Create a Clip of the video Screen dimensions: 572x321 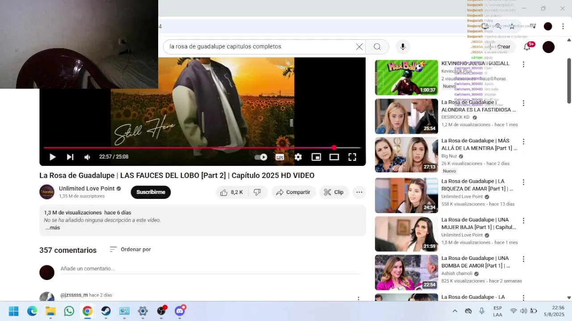tap(334, 192)
